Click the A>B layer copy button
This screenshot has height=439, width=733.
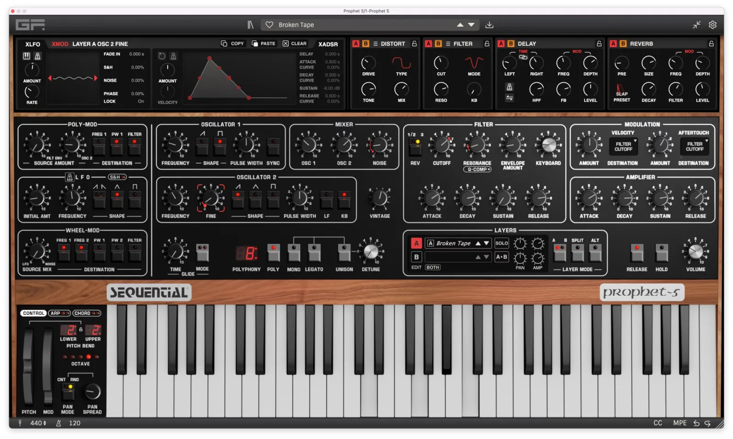(x=502, y=257)
